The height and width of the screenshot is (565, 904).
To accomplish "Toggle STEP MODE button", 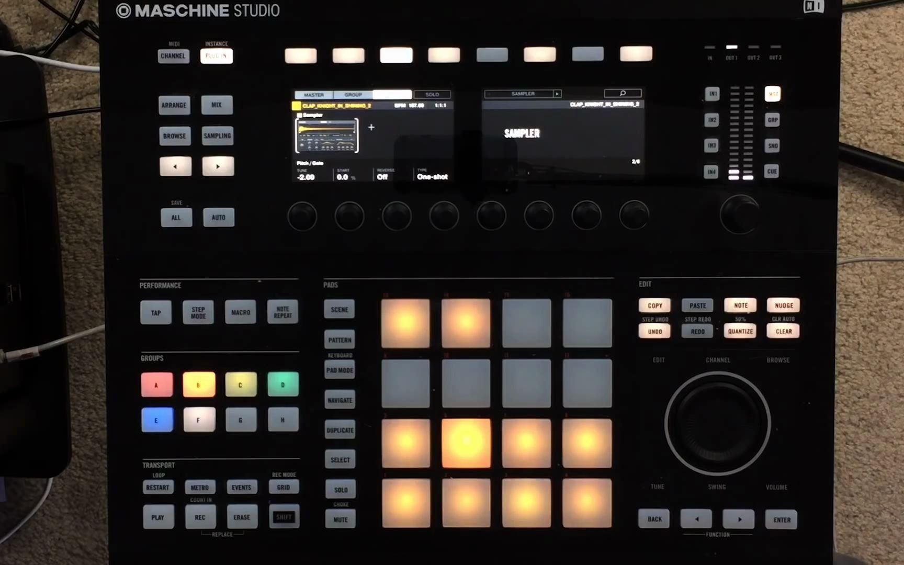I will [x=198, y=312].
